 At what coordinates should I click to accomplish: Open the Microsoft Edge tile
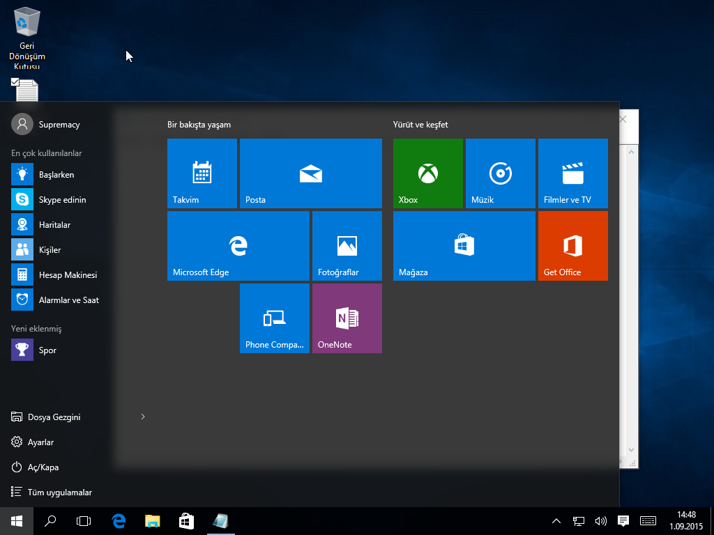tap(238, 246)
